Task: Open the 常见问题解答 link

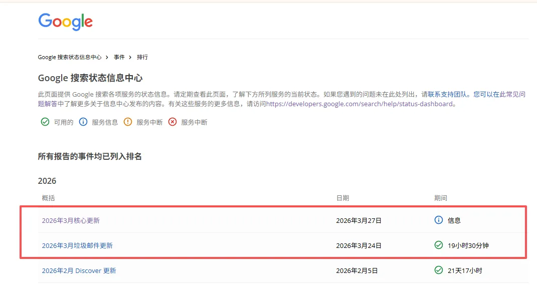Action: pyautogui.click(x=513, y=94)
